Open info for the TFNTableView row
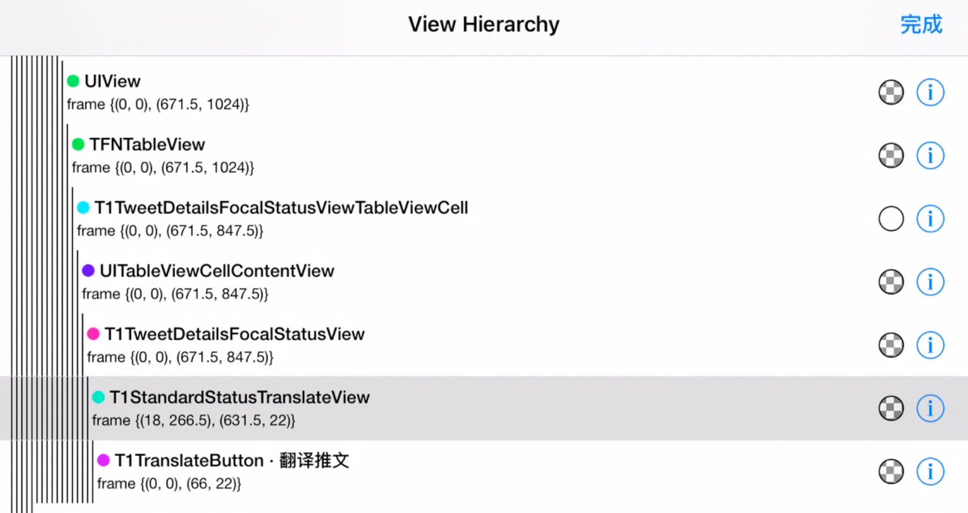 [x=930, y=155]
